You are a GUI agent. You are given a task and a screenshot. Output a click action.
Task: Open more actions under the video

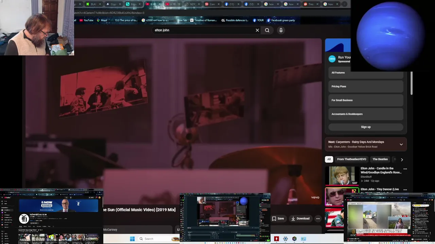coord(318,219)
